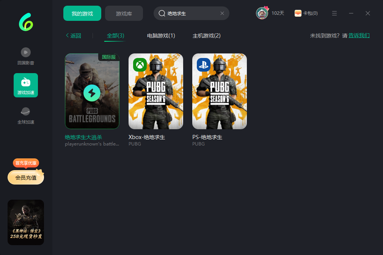This screenshot has height=255, width=383.
Task: Clear the search box with the X icon
Action: coord(222,13)
